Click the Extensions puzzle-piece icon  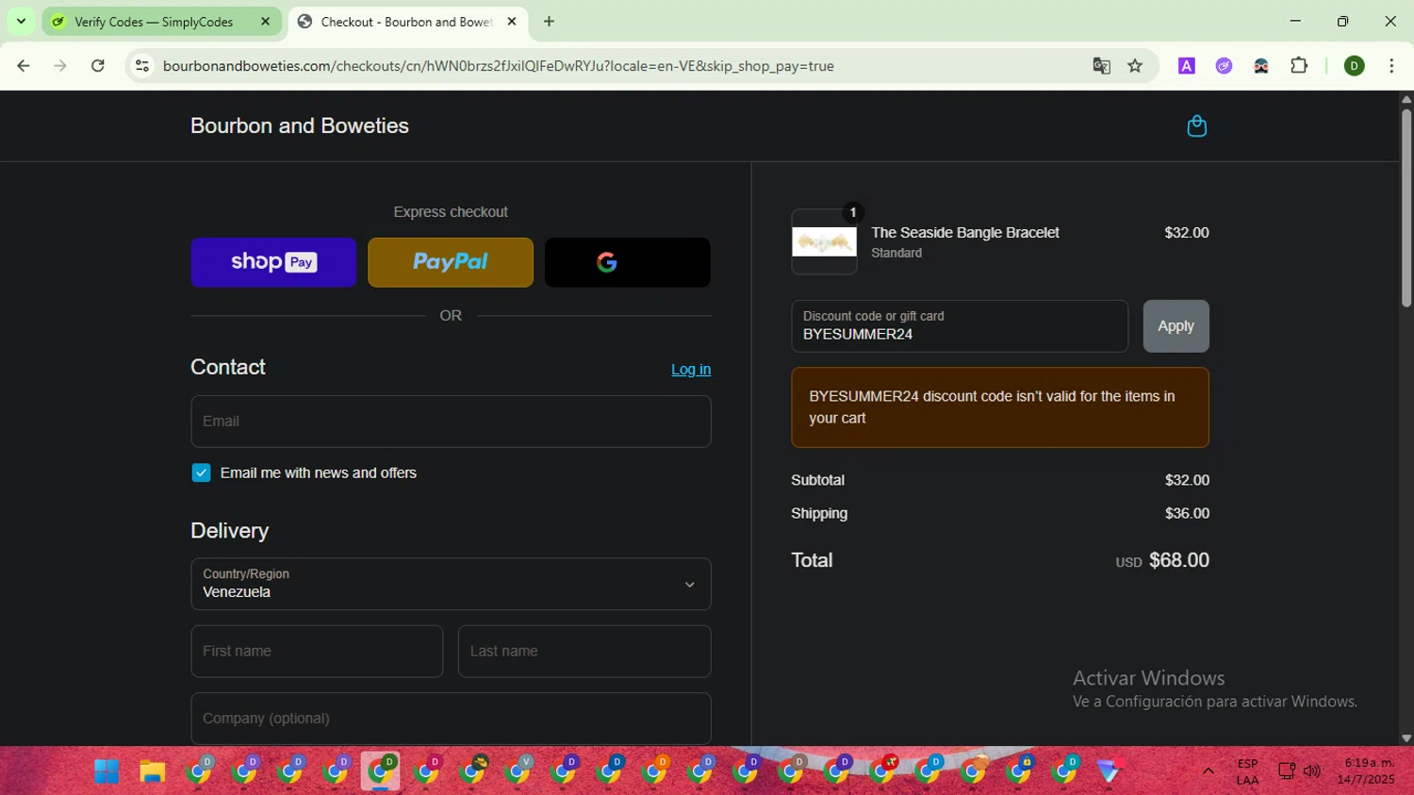pos(1299,66)
